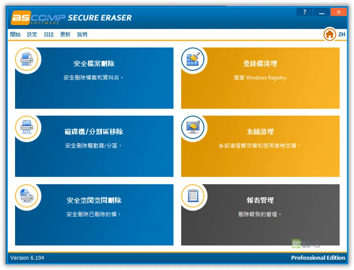Click the report management clipboard icon

(193, 196)
